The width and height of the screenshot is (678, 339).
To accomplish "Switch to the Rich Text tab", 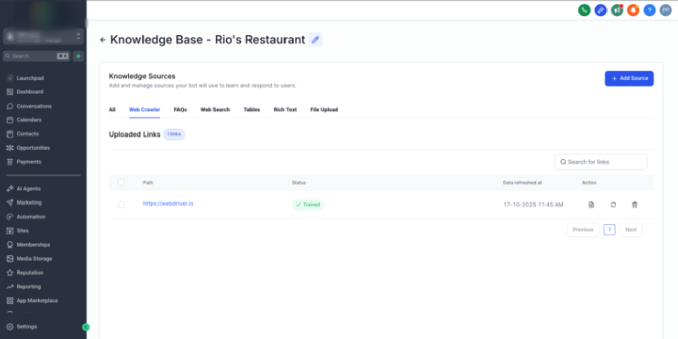I will (x=285, y=110).
